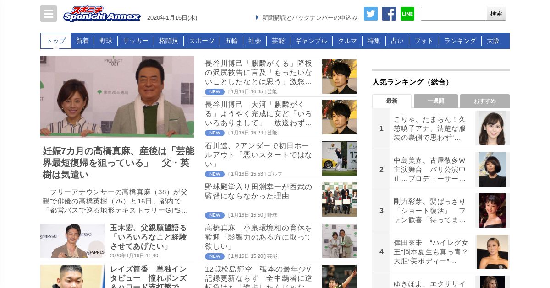The image size is (550, 288).
Task: Open thumbnail for 16:24 長谷川博己 article
Action: 339,117
